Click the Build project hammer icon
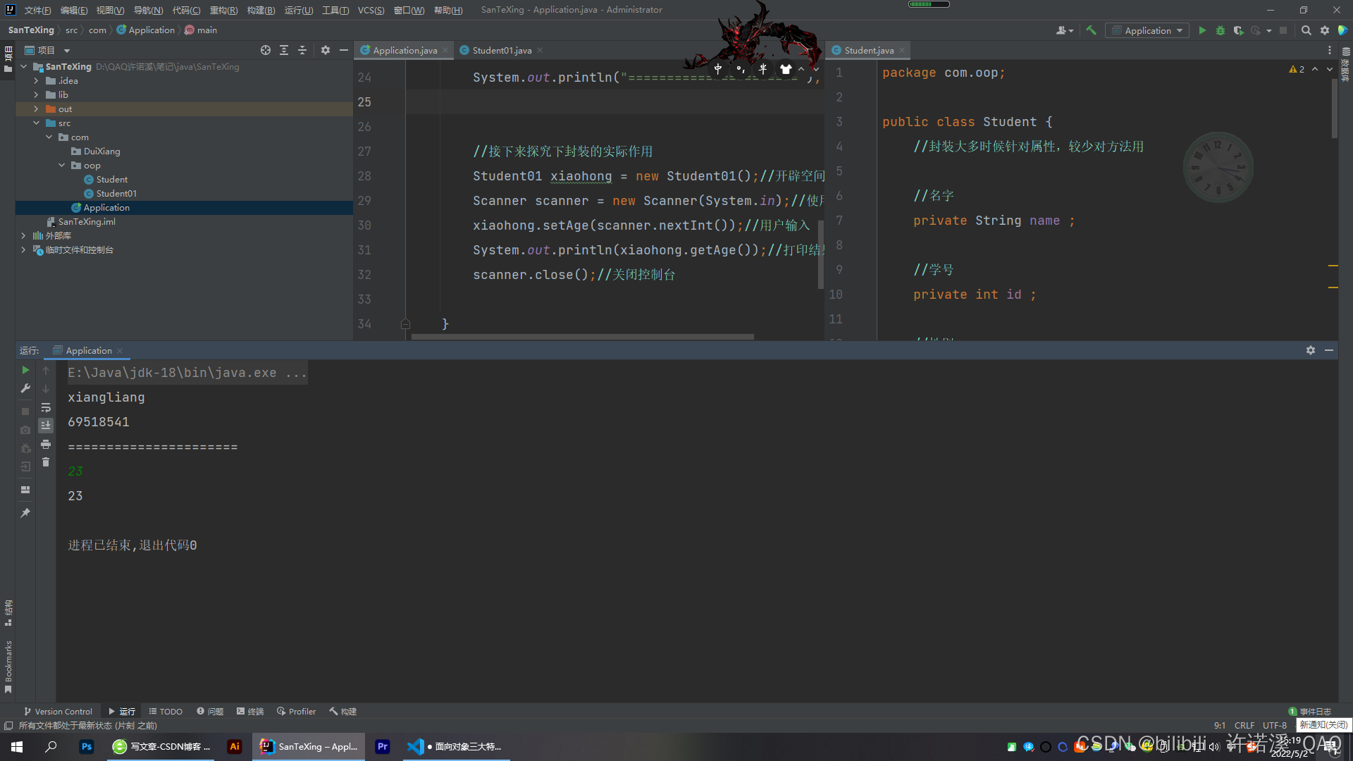Image resolution: width=1353 pixels, height=761 pixels. coord(1091,30)
